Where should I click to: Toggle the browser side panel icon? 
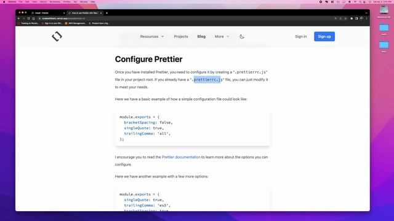(x=356, y=18)
